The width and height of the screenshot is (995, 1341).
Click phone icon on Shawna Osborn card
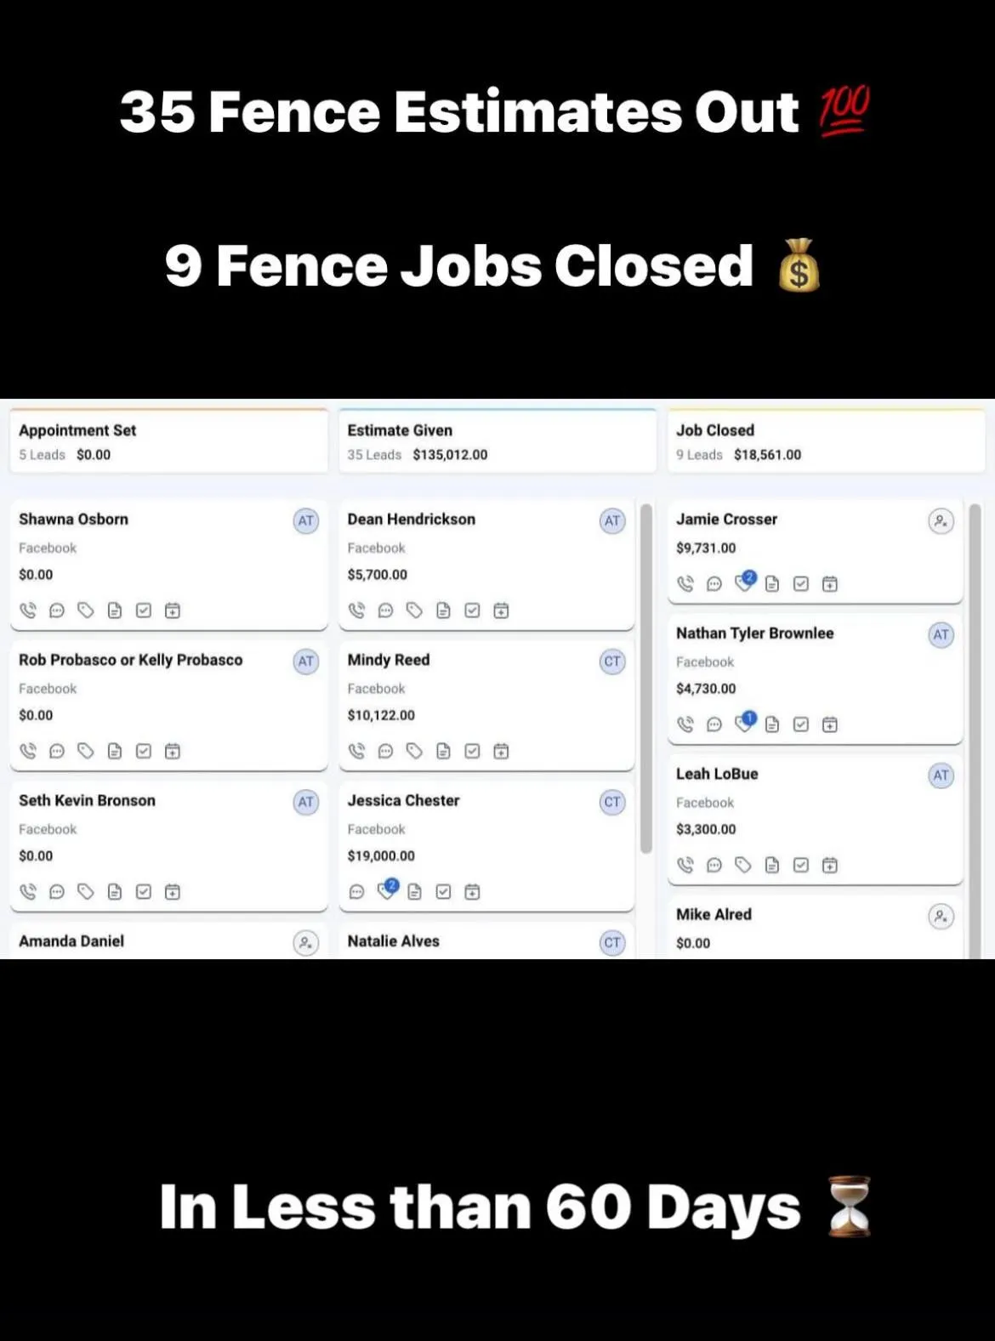point(28,610)
